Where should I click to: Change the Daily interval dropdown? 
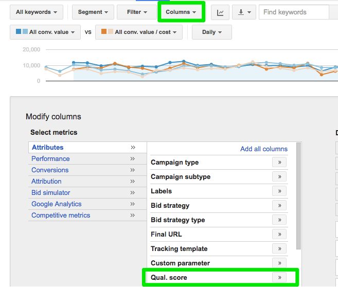point(212,32)
